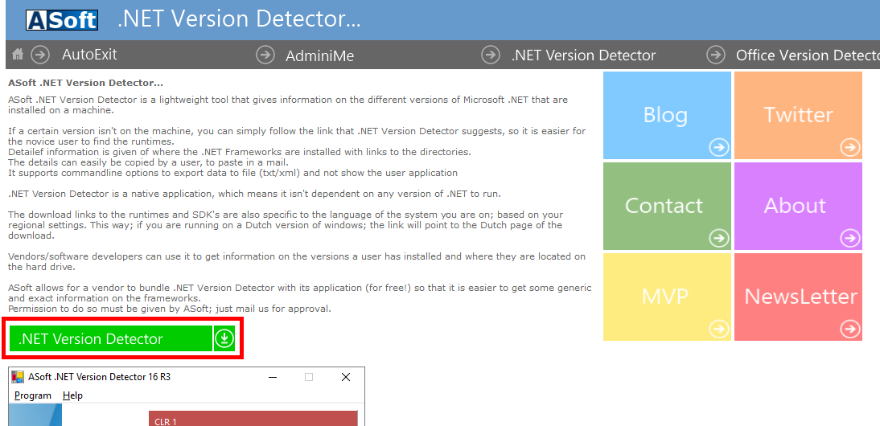This screenshot has width=880, height=426.
Task: Click app icon in ASoft .NET Version Detector 16 R3 window
Action: pos(18,377)
